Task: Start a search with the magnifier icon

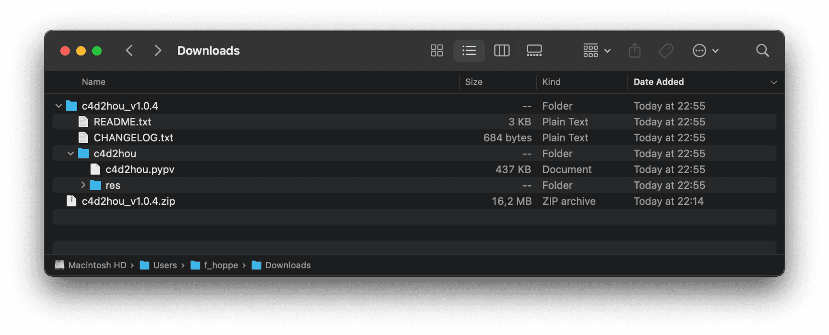Action: tap(762, 51)
